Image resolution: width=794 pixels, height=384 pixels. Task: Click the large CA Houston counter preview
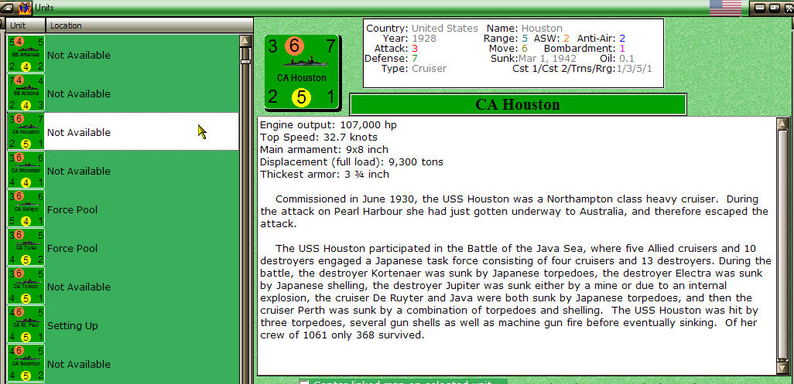coord(302,73)
